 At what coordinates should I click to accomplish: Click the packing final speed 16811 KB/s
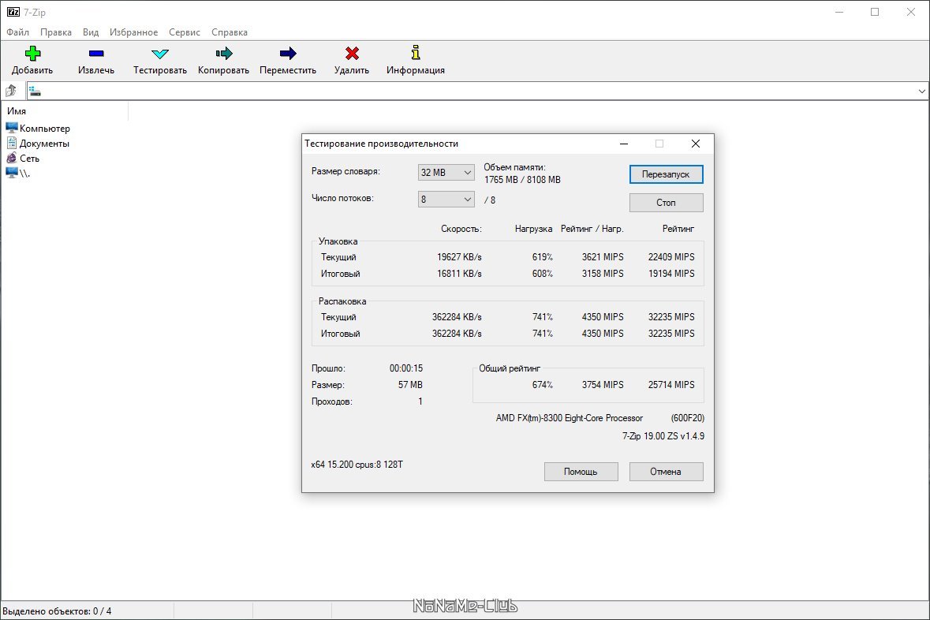(x=460, y=274)
